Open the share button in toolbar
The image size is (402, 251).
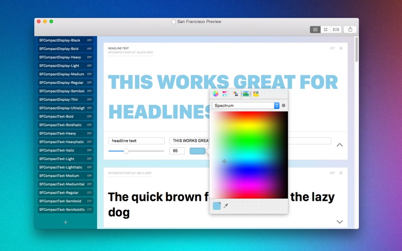pyautogui.click(x=350, y=30)
